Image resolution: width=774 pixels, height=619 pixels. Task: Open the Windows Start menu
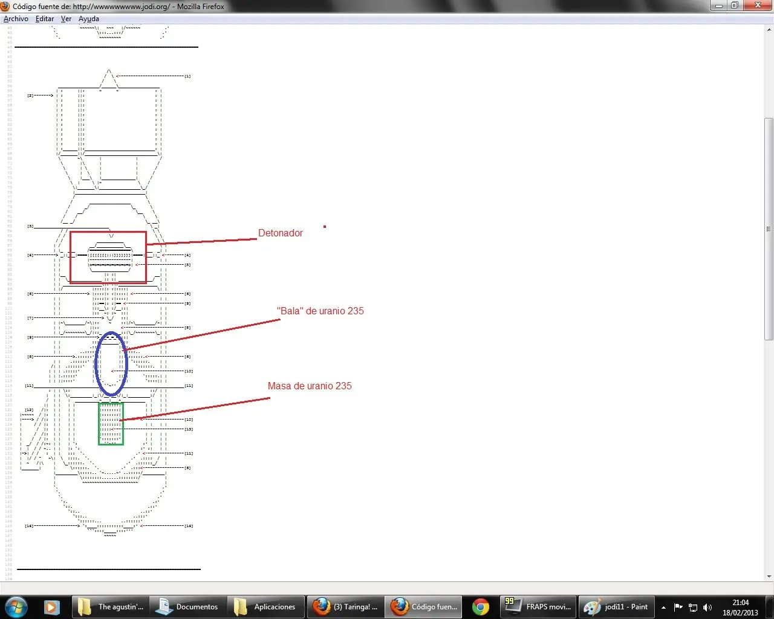coord(16,607)
